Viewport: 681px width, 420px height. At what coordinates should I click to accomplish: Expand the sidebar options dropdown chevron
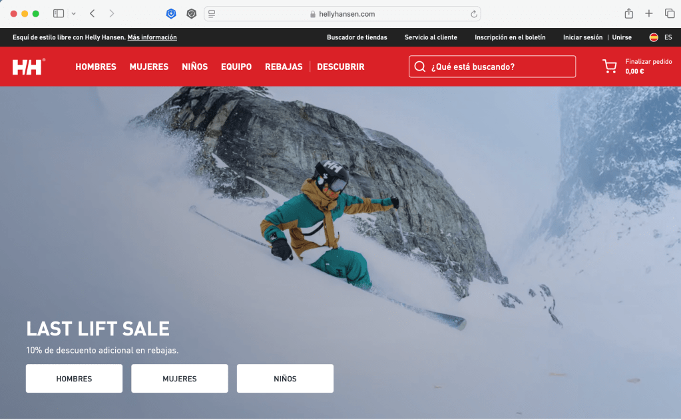coord(74,13)
